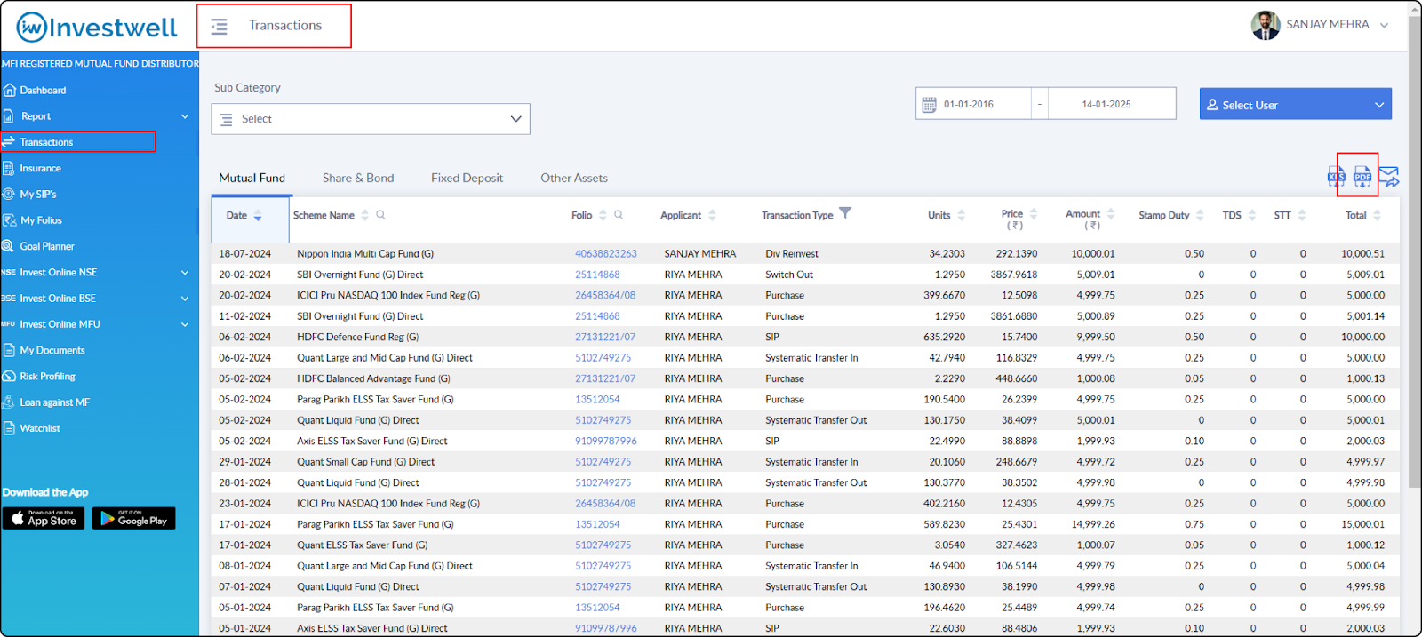Open Loan against MF page
The image size is (1422, 637).
tap(54, 402)
